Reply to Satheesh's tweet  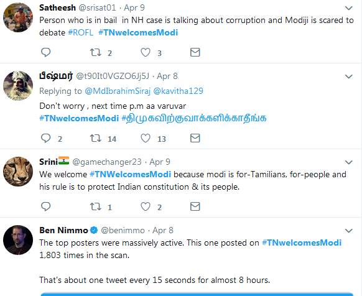pos(45,52)
